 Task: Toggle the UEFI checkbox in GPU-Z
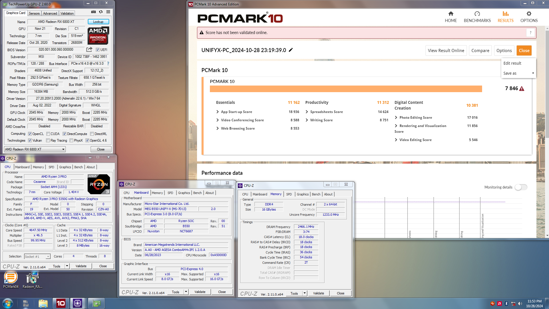click(x=98, y=50)
